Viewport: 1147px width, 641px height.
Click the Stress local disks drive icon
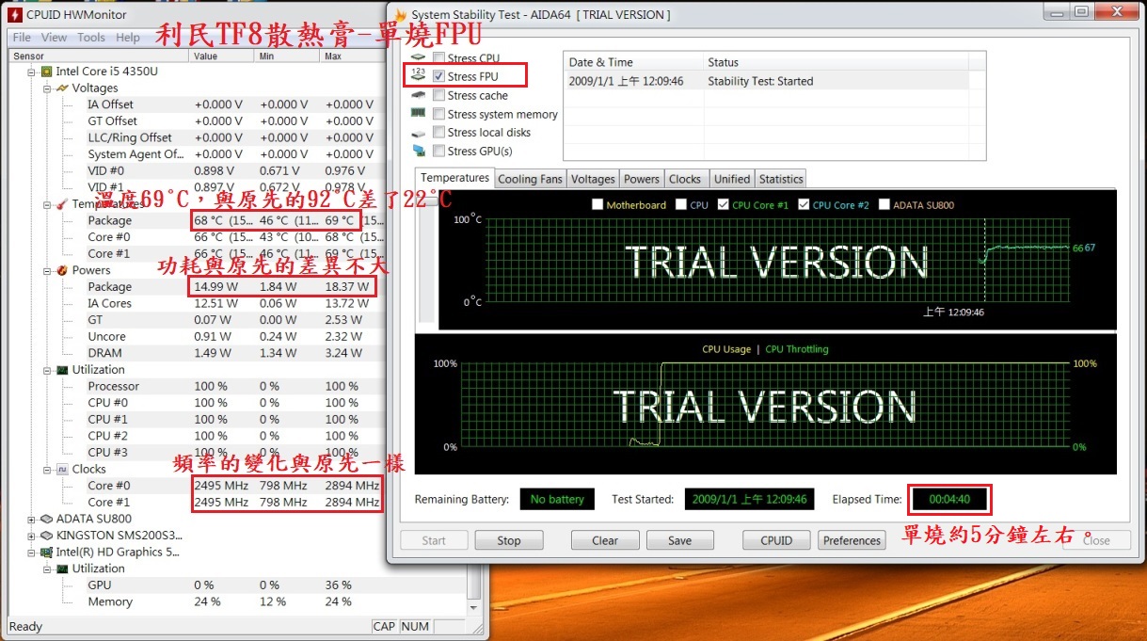click(419, 133)
